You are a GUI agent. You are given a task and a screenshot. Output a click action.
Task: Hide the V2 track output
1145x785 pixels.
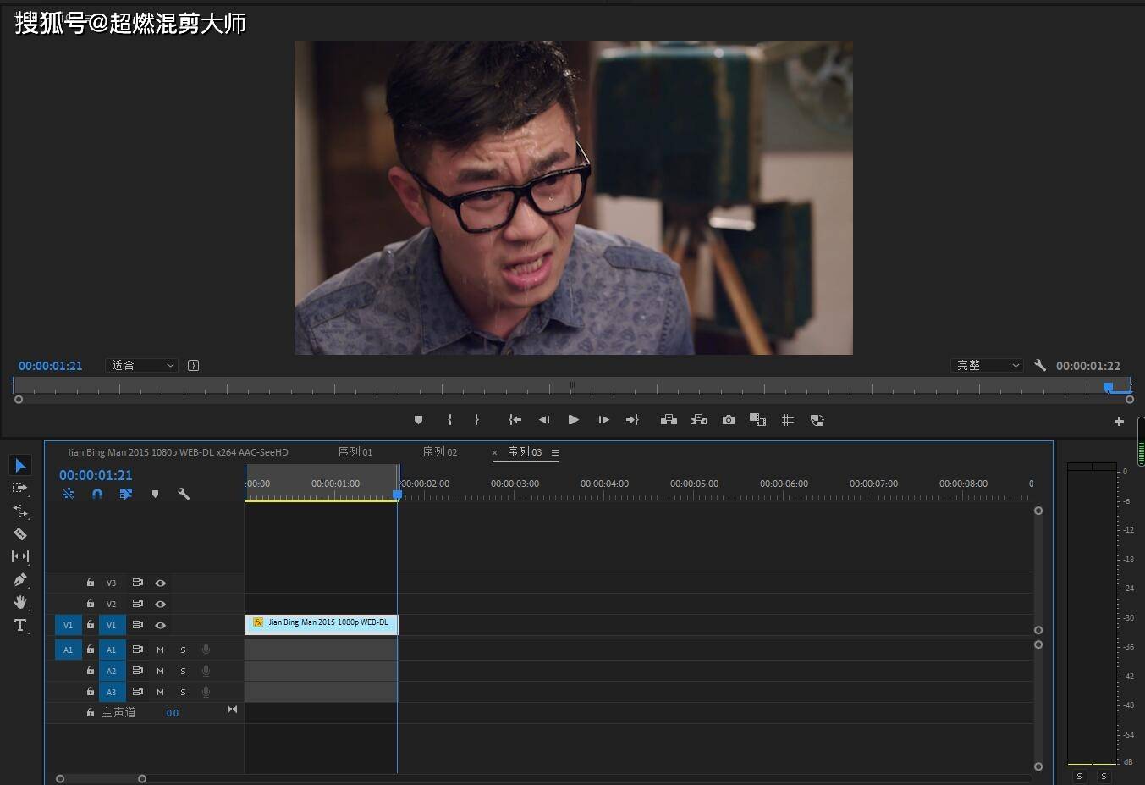[160, 604]
